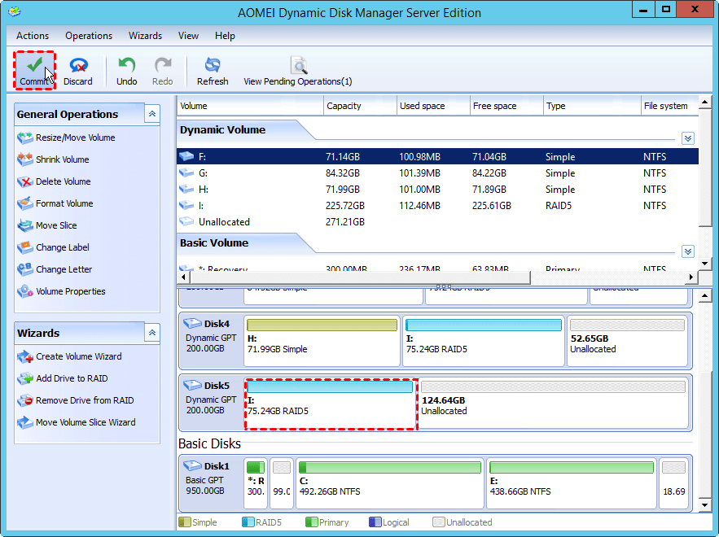Click the Commit toolbar icon
Image resolution: width=719 pixels, height=537 pixels.
click(33, 70)
